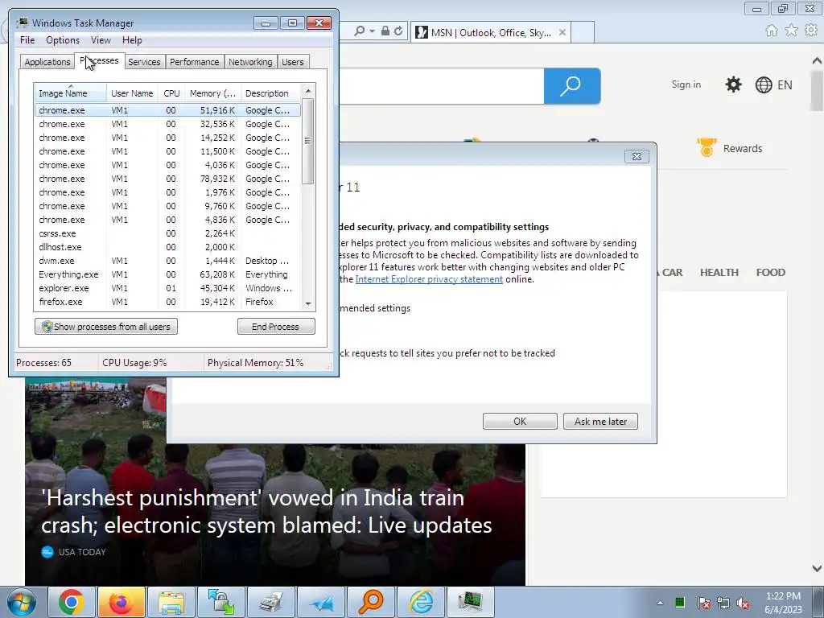
Task: Show hidden tray icons arrow
Action: [x=660, y=603]
